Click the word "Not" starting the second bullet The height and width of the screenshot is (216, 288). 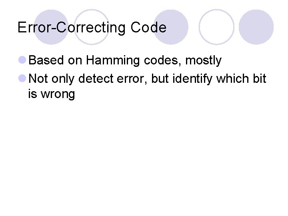tap(38, 78)
